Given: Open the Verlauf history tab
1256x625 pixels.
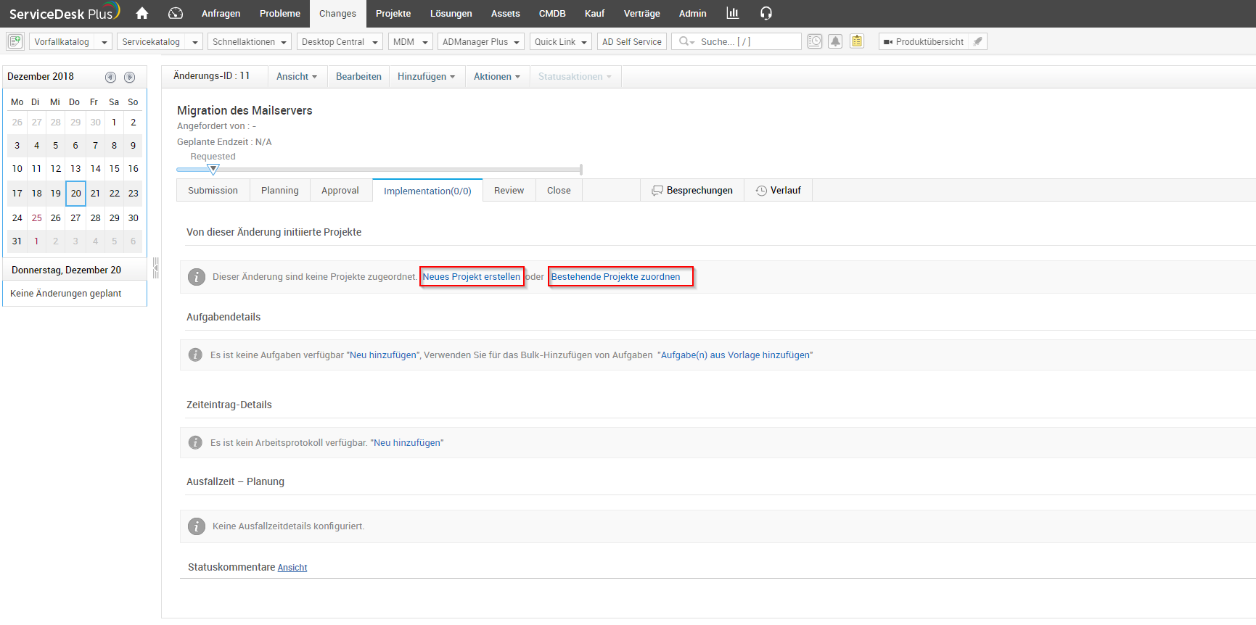Looking at the screenshot, I should tap(778, 190).
